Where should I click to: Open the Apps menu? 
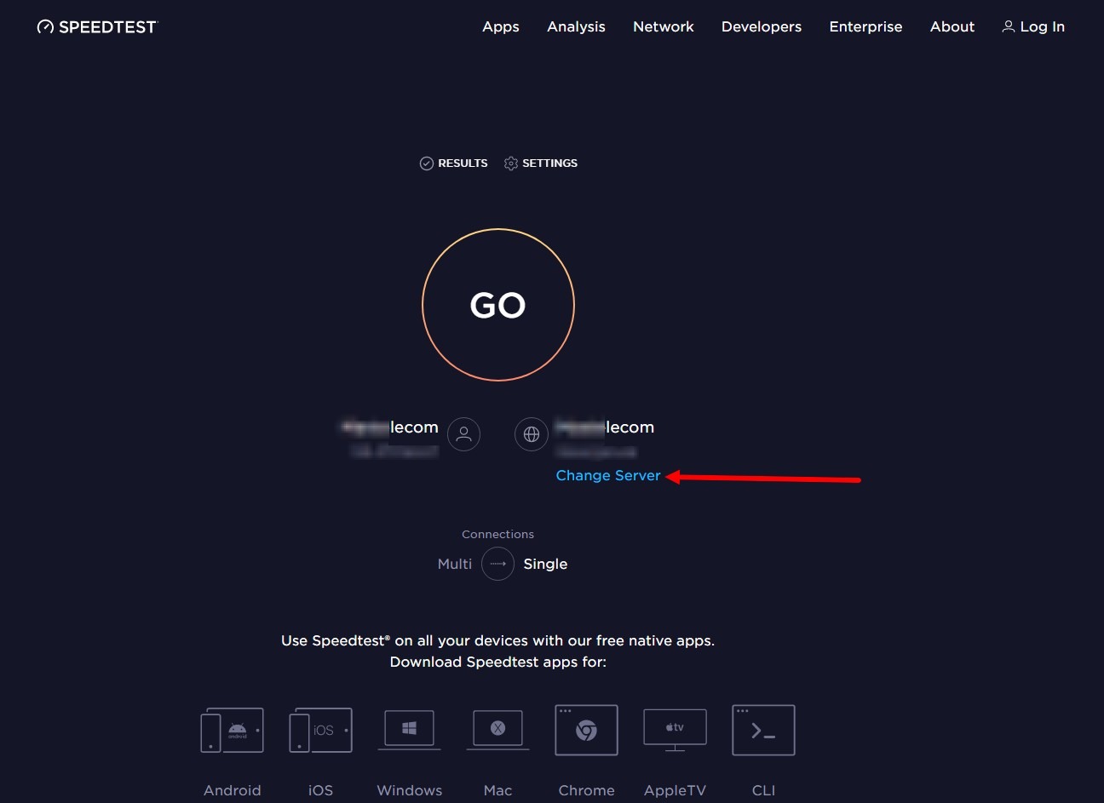pos(500,26)
